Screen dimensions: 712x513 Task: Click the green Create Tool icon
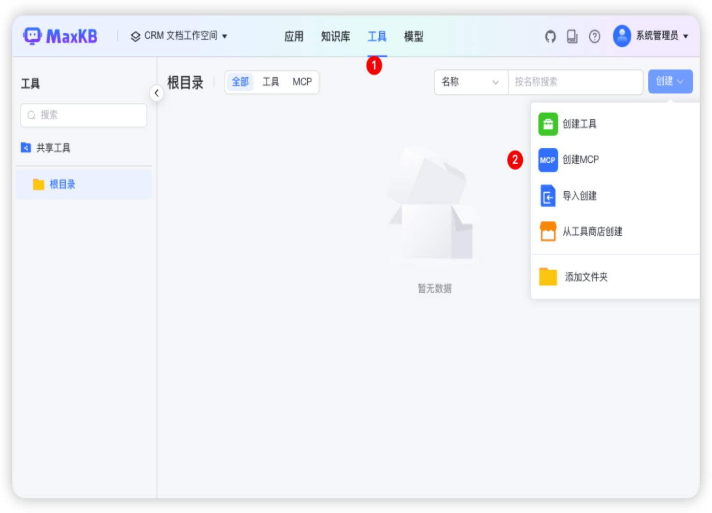click(548, 124)
